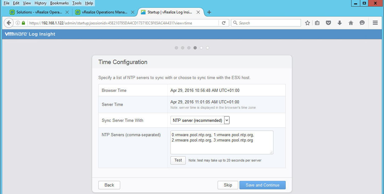This screenshot has height=194, width=384.
Task: Click the Server Time label
Action: point(112,104)
